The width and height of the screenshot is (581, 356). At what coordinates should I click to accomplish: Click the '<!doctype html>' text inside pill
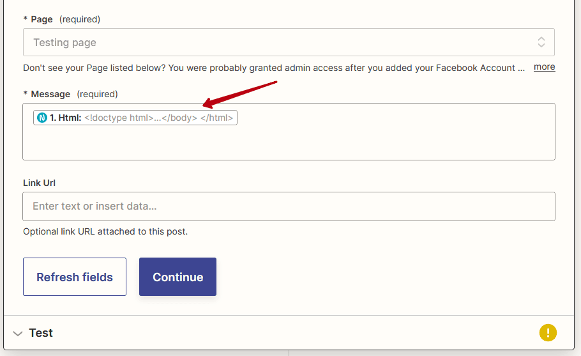[x=119, y=118]
